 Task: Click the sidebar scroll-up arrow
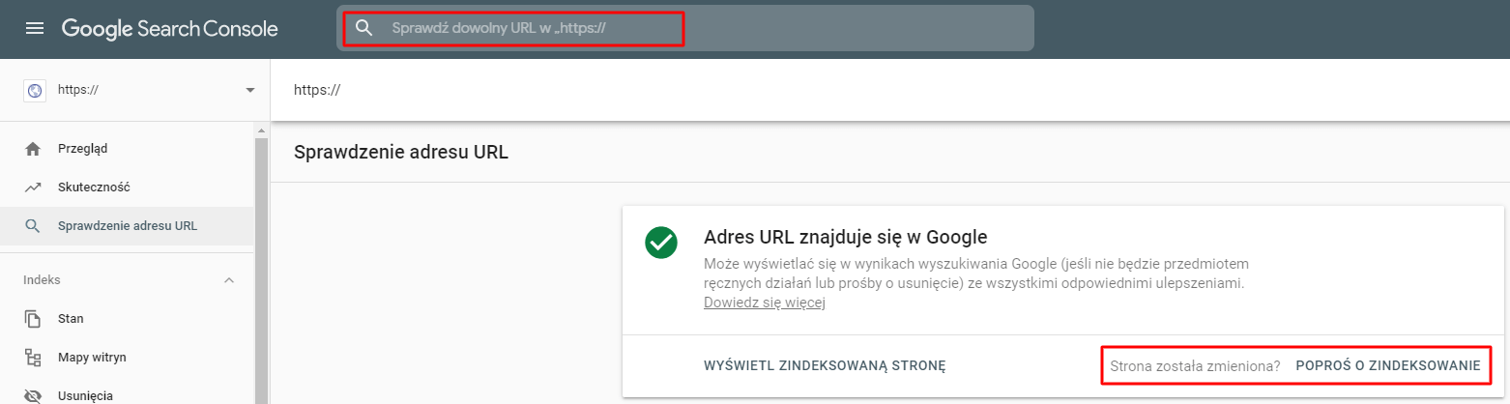pyautogui.click(x=260, y=130)
